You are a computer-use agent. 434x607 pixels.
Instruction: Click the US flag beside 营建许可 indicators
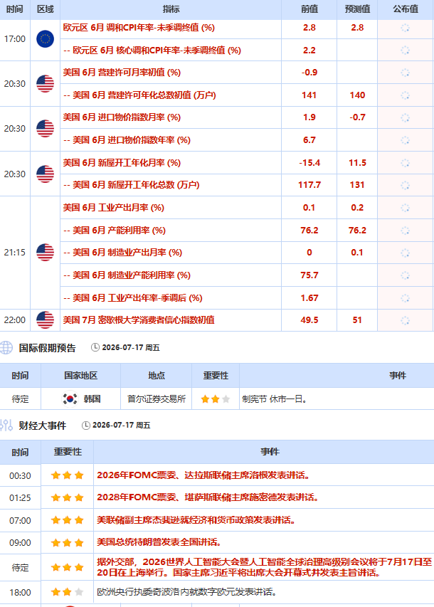[x=45, y=84]
